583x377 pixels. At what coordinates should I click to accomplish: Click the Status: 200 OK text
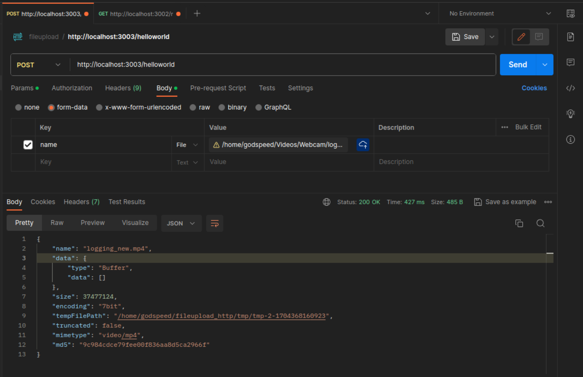pyautogui.click(x=359, y=202)
